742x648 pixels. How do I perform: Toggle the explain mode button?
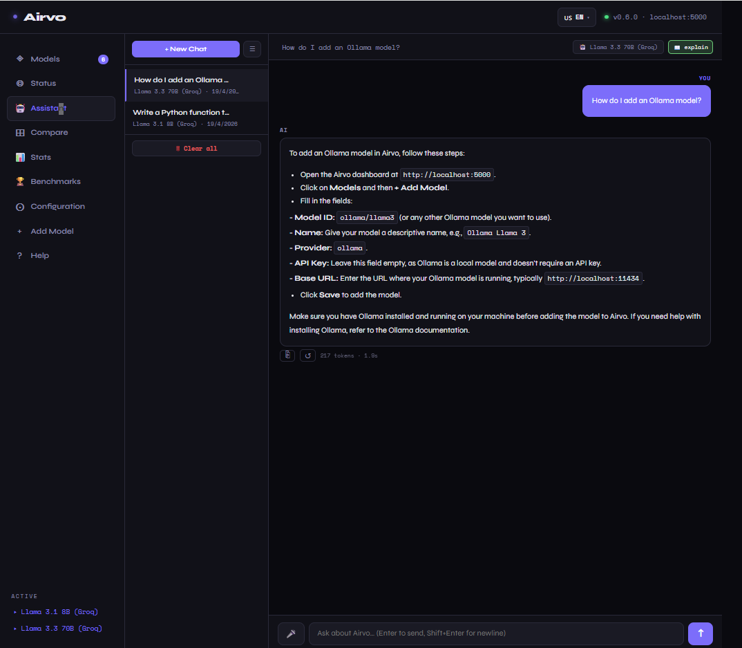pos(690,47)
